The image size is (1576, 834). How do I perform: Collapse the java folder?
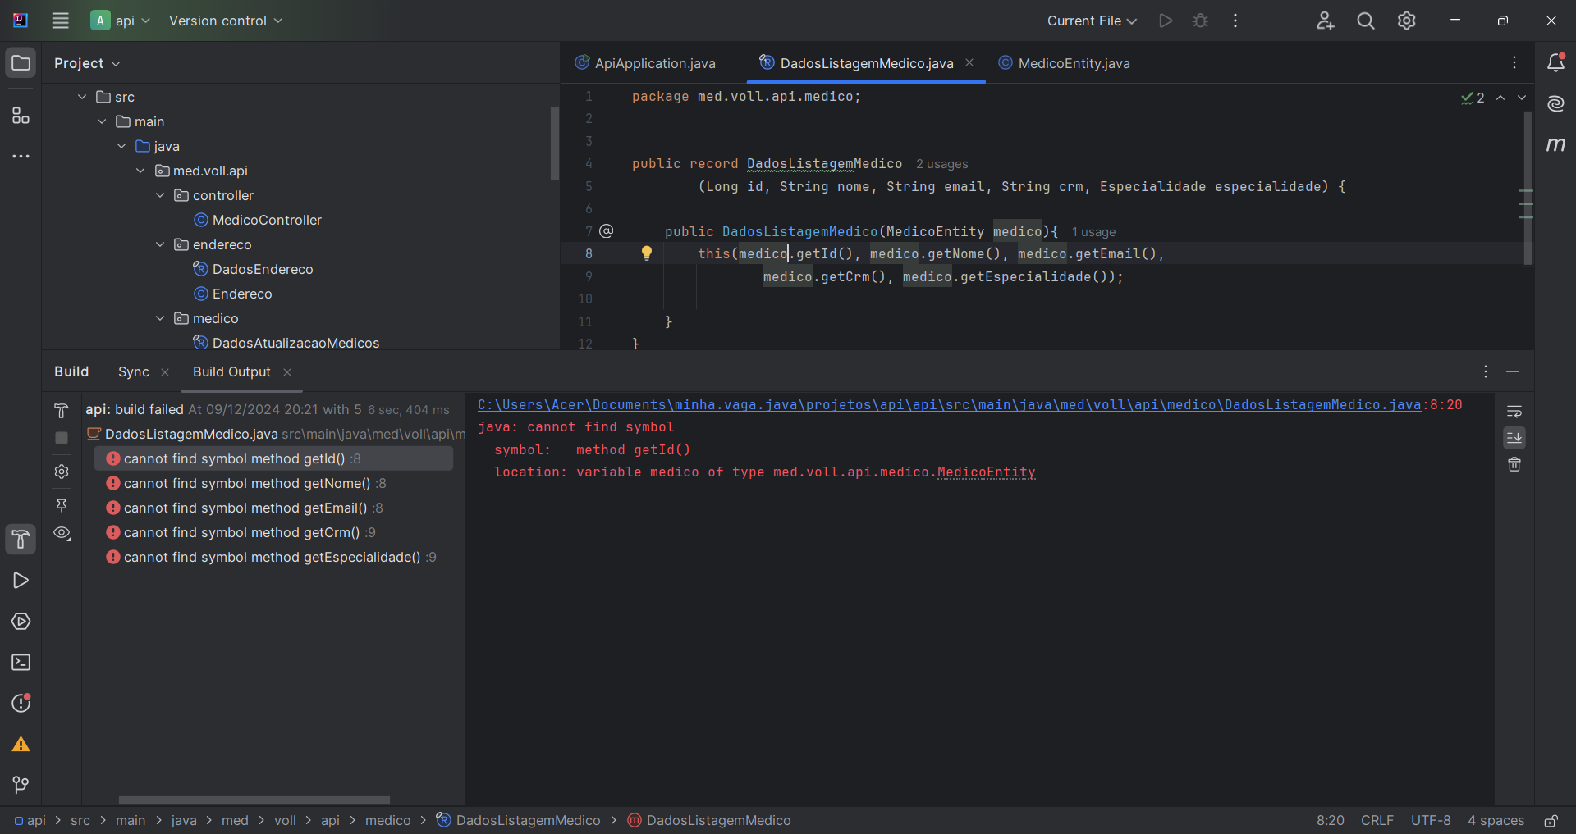121,146
